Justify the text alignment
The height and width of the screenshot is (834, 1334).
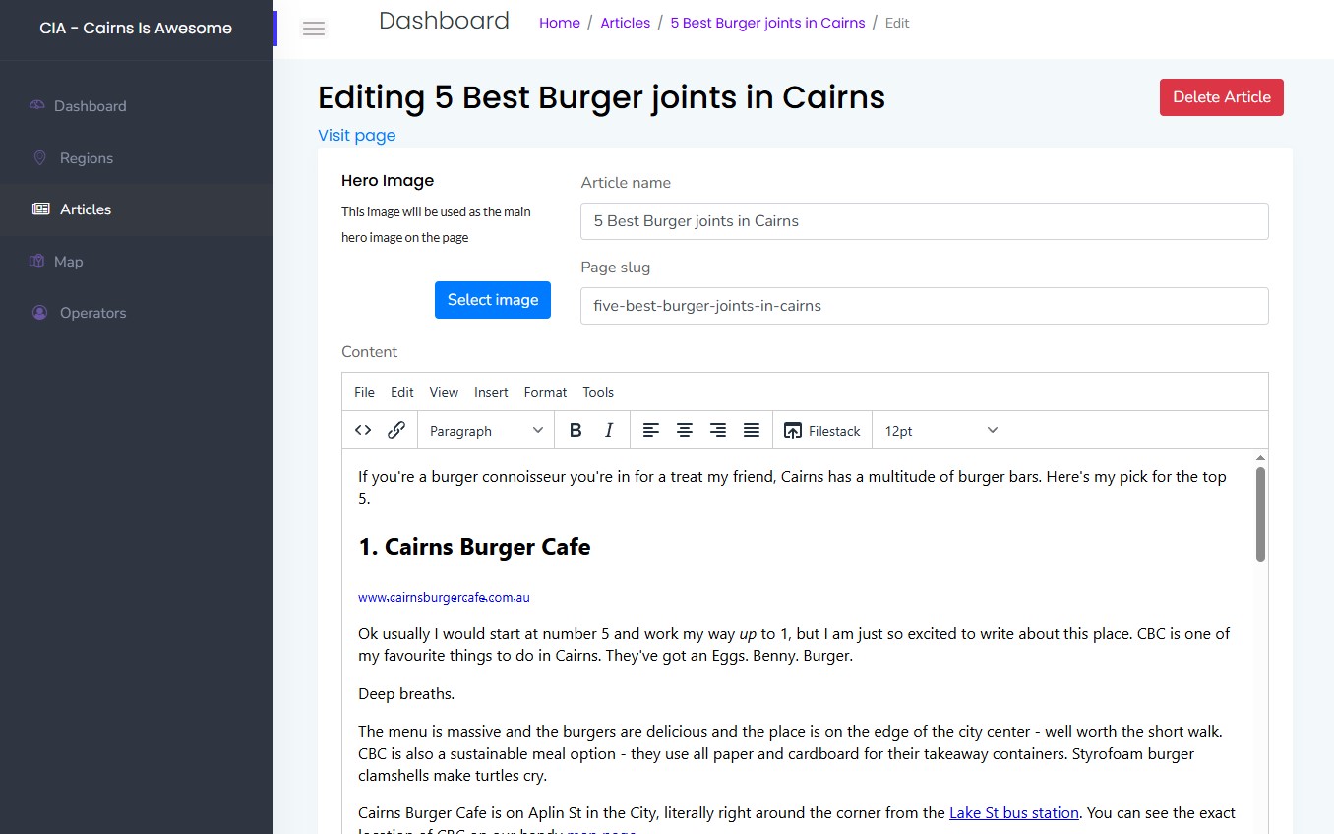pyautogui.click(x=752, y=430)
